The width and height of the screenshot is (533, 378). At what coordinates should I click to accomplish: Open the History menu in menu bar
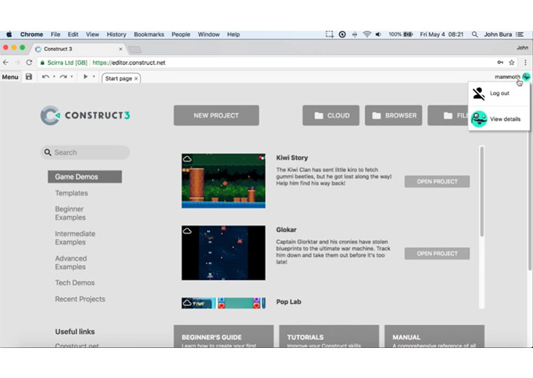(x=116, y=34)
